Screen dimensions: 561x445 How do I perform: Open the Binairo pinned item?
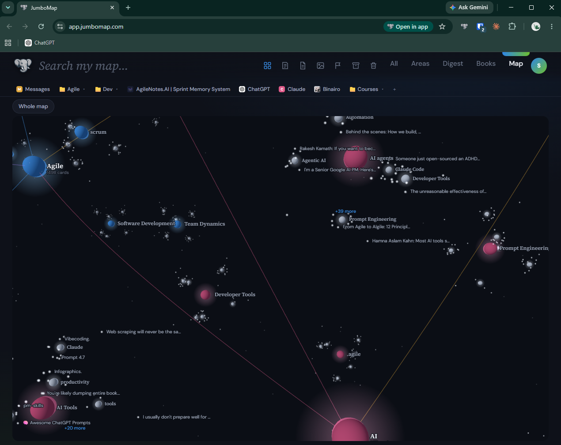point(327,89)
